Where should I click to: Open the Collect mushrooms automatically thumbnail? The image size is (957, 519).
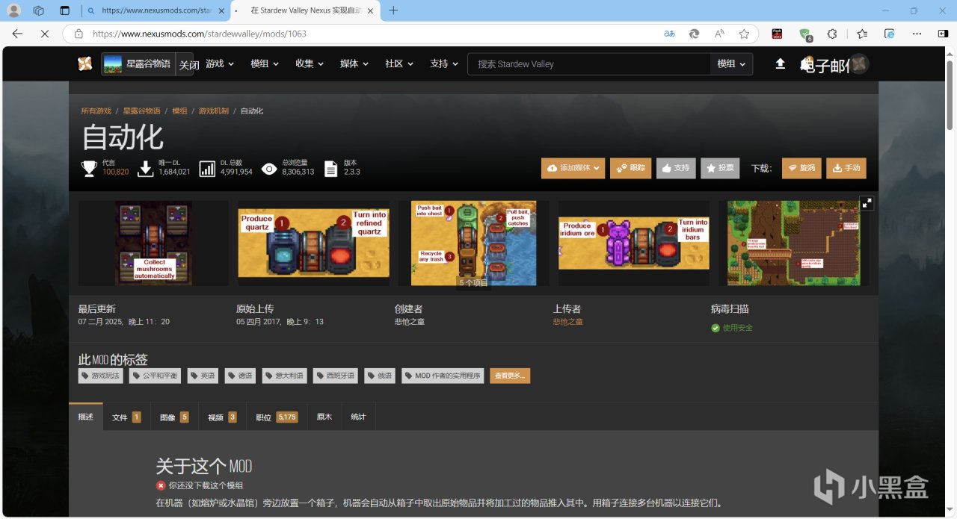point(153,243)
